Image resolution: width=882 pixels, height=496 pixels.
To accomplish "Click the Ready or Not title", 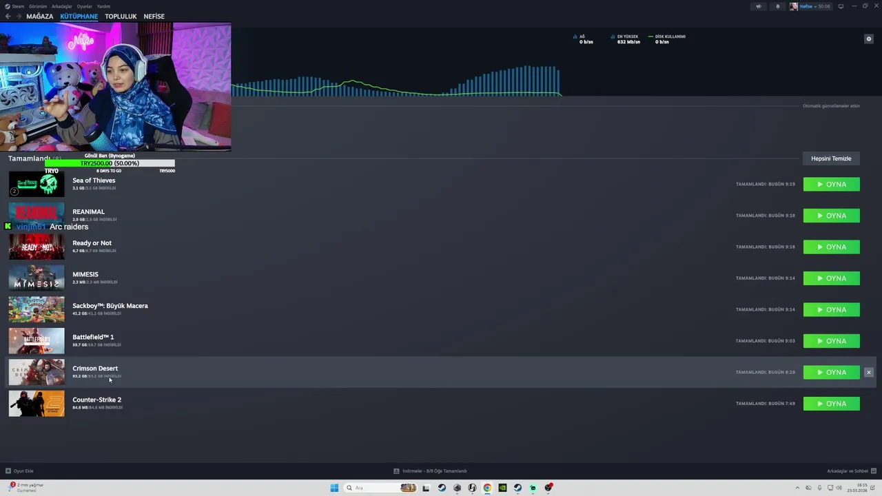I will click(x=92, y=243).
